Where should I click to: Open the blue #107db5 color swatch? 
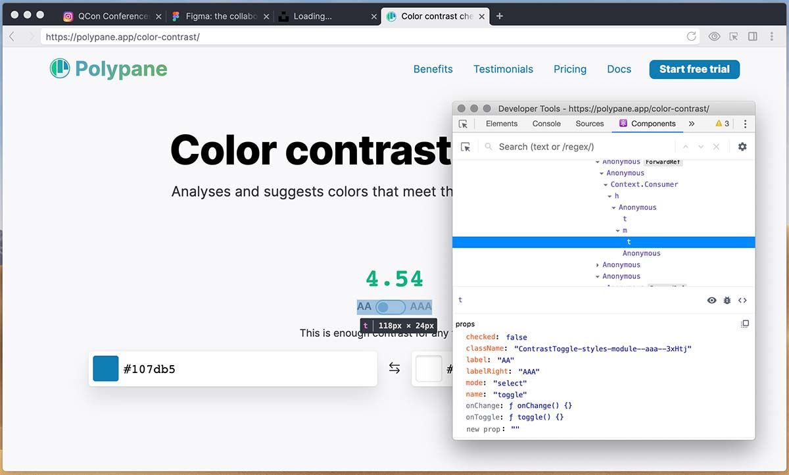click(x=106, y=368)
